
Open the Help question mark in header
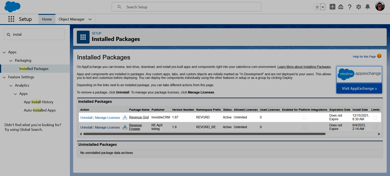coord(350,7)
